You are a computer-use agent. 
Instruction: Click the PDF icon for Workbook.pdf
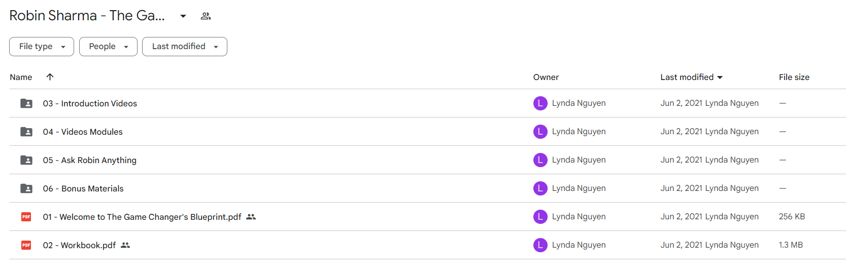point(26,245)
